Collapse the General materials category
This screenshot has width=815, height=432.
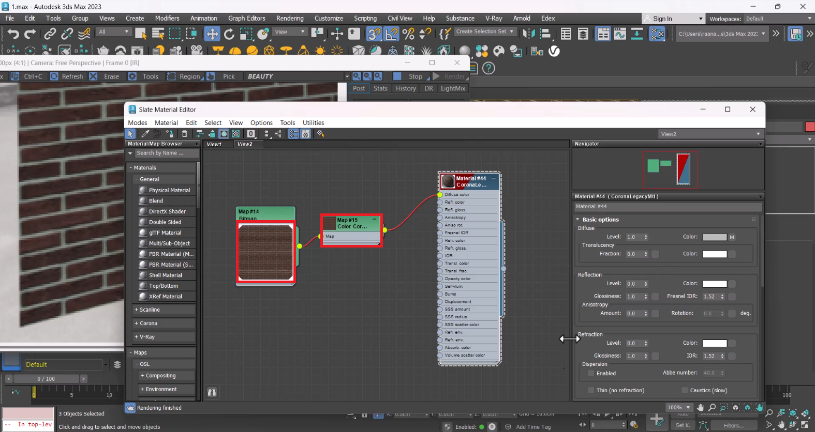pyautogui.click(x=137, y=179)
